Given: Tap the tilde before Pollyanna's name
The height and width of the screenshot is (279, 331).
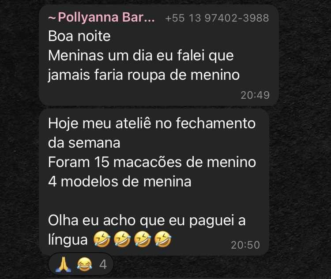Looking at the screenshot, I should click(x=52, y=18).
